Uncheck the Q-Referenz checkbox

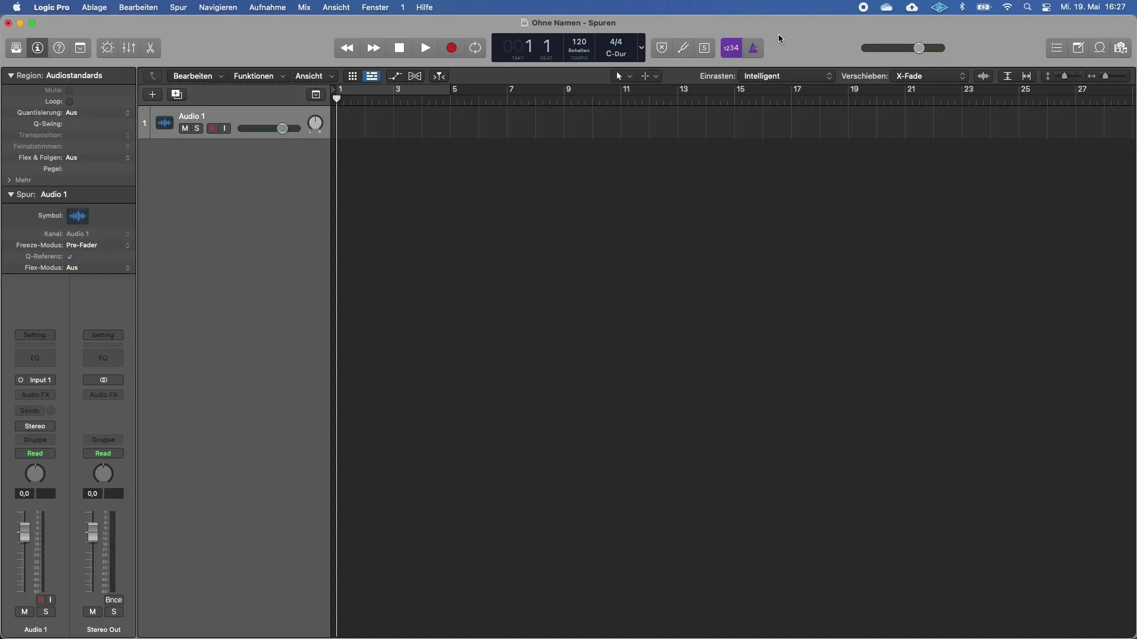(70, 257)
